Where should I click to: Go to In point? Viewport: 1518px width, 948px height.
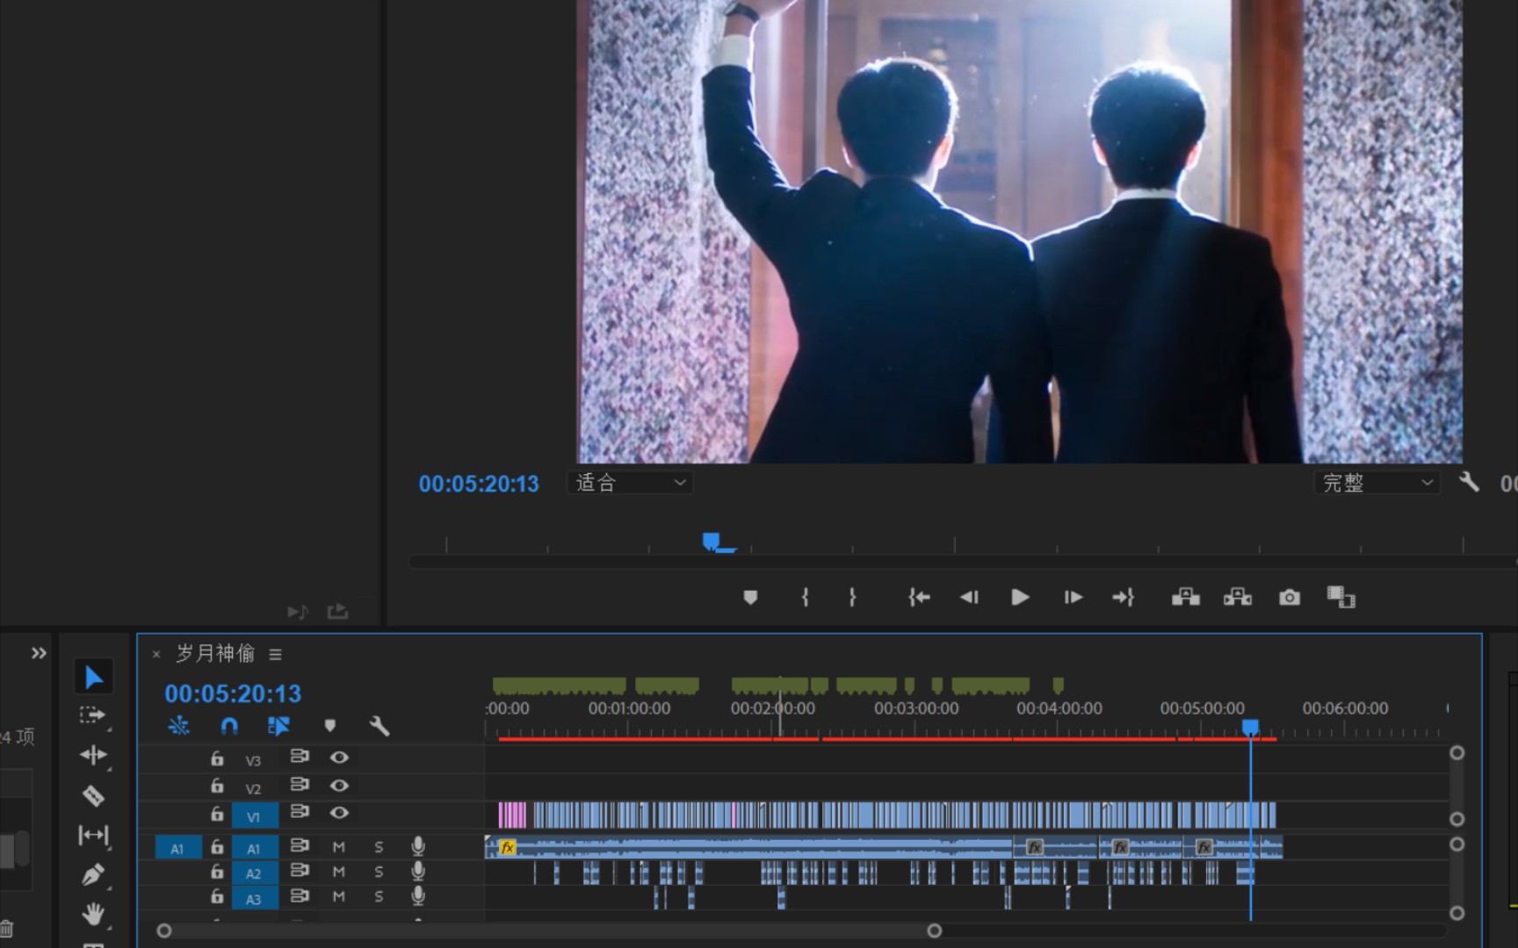(919, 598)
